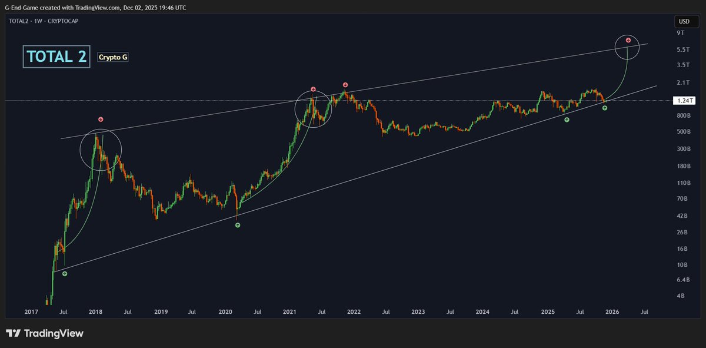Click the 3.5T price scale label
The image size is (706, 348).
[x=683, y=65]
